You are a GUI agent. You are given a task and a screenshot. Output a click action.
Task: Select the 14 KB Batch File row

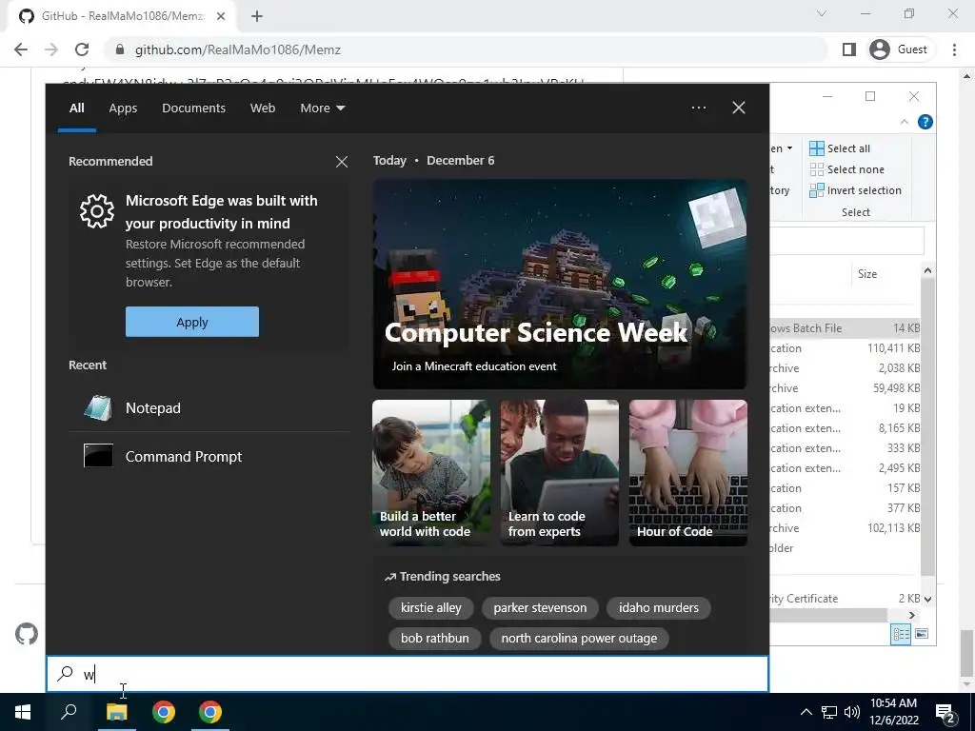point(845,327)
